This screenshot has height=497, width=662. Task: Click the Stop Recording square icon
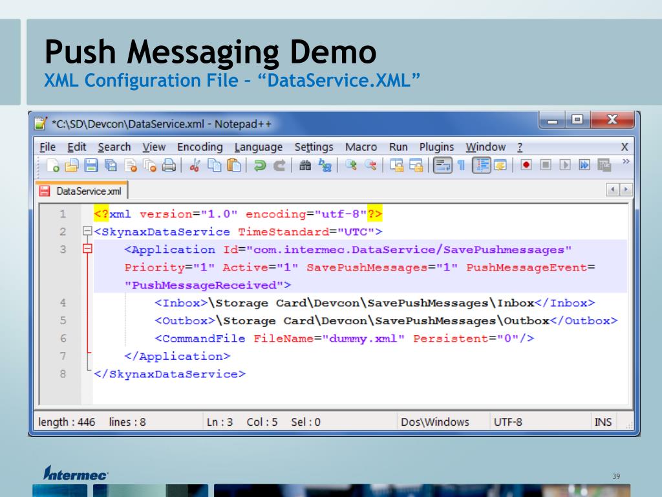546,165
